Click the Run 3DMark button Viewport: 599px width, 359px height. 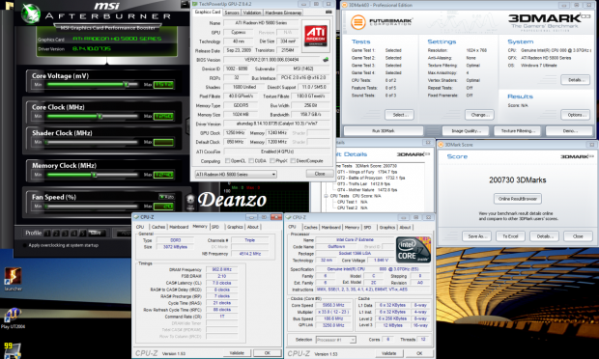tap(384, 131)
